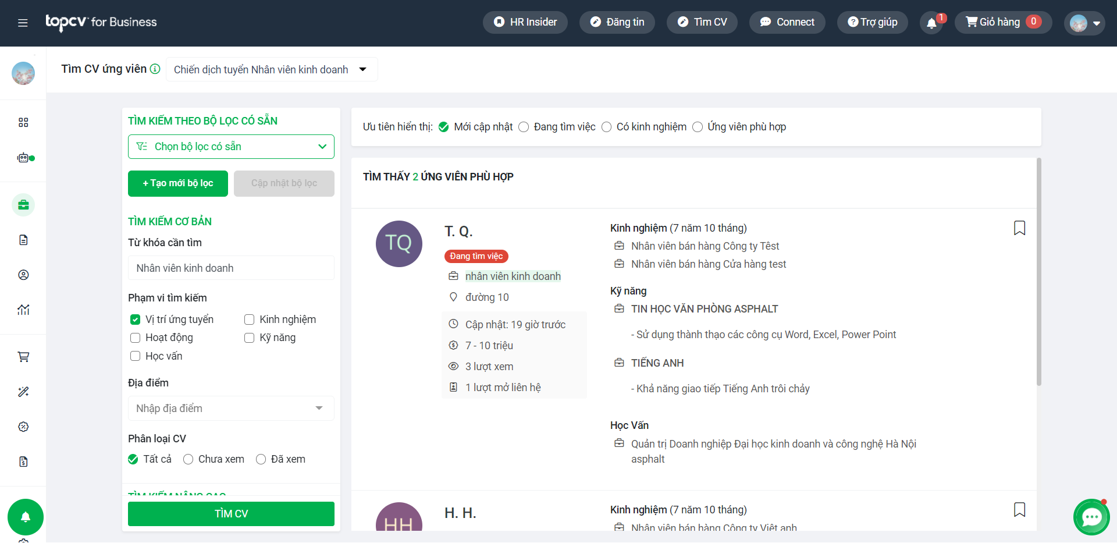Click the green TÌM CV search button
This screenshot has width=1117, height=543.
tap(231, 514)
